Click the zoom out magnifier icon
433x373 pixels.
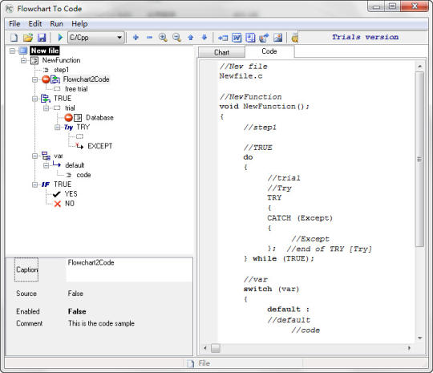176,37
